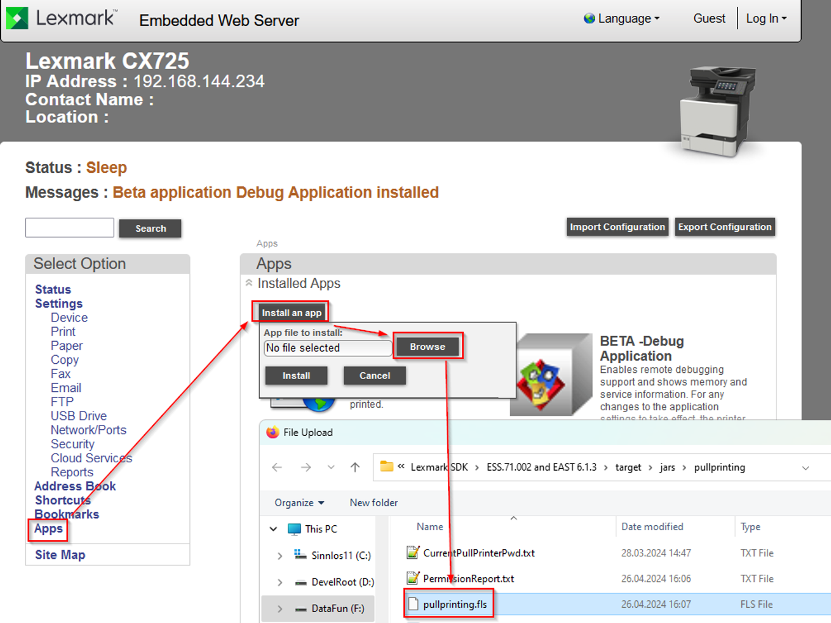831x623 pixels.
Task: Expand the address bar history dropdown
Action: point(805,468)
